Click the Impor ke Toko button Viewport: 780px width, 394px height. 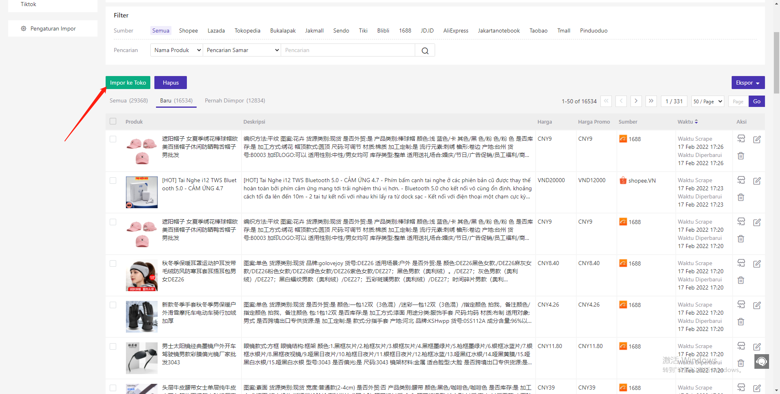tap(128, 83)
